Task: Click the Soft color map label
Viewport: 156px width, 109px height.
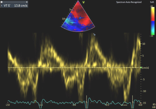Action: 151,2
